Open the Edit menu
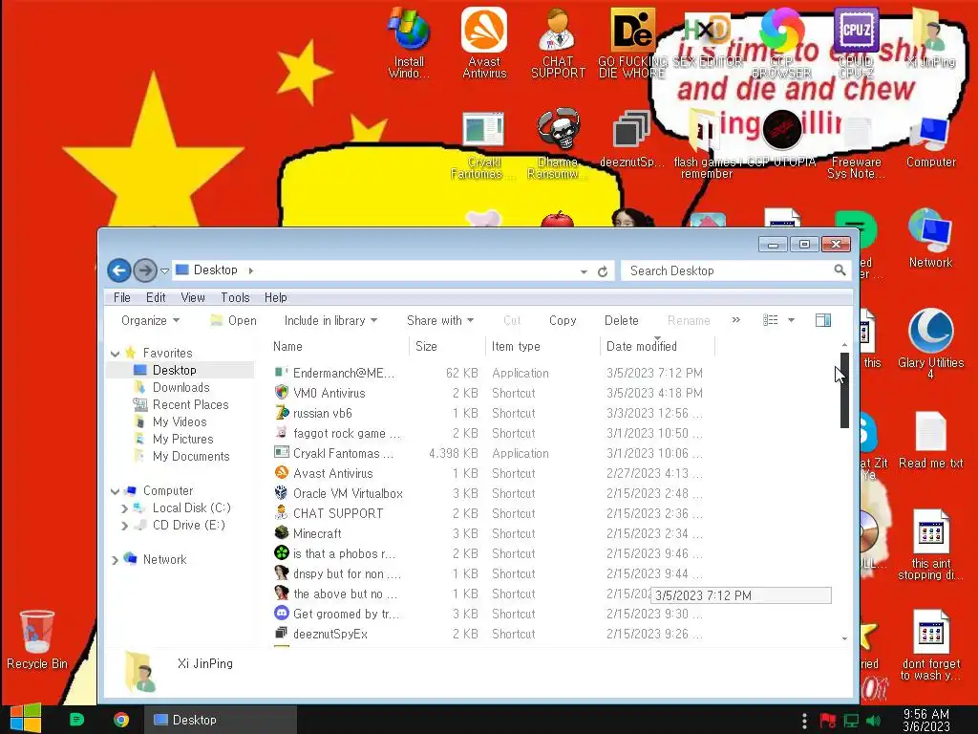Screen dimensions: 978x734 (156, 298)
